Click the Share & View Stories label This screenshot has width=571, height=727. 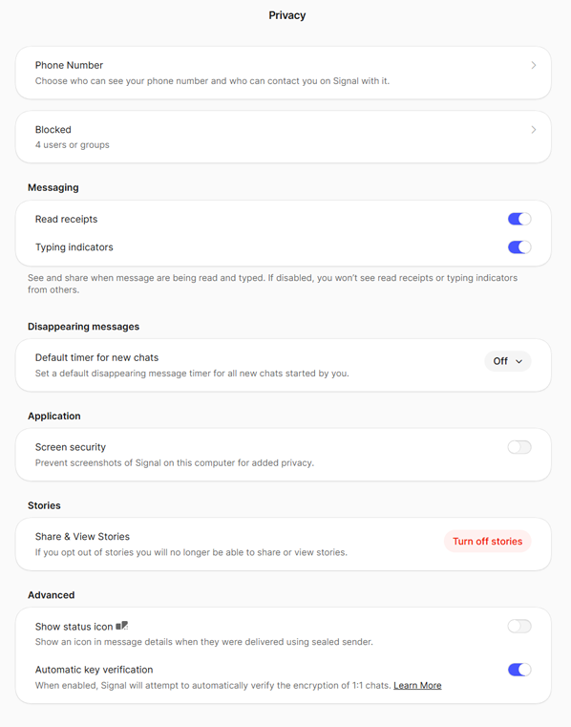[x=82, y=537]
